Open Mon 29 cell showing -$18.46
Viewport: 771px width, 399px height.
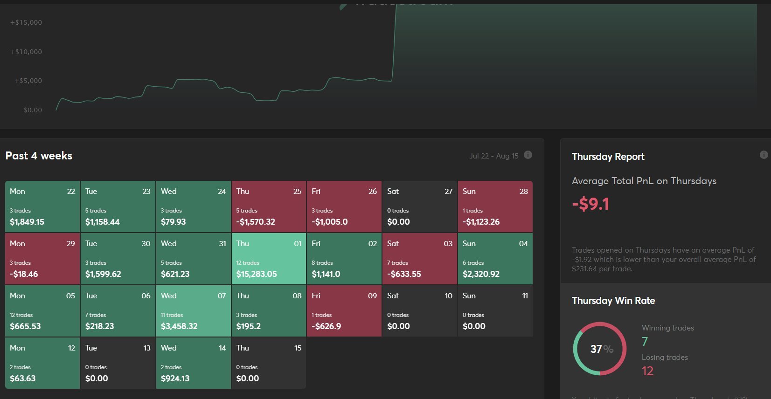tap(42, 259)
